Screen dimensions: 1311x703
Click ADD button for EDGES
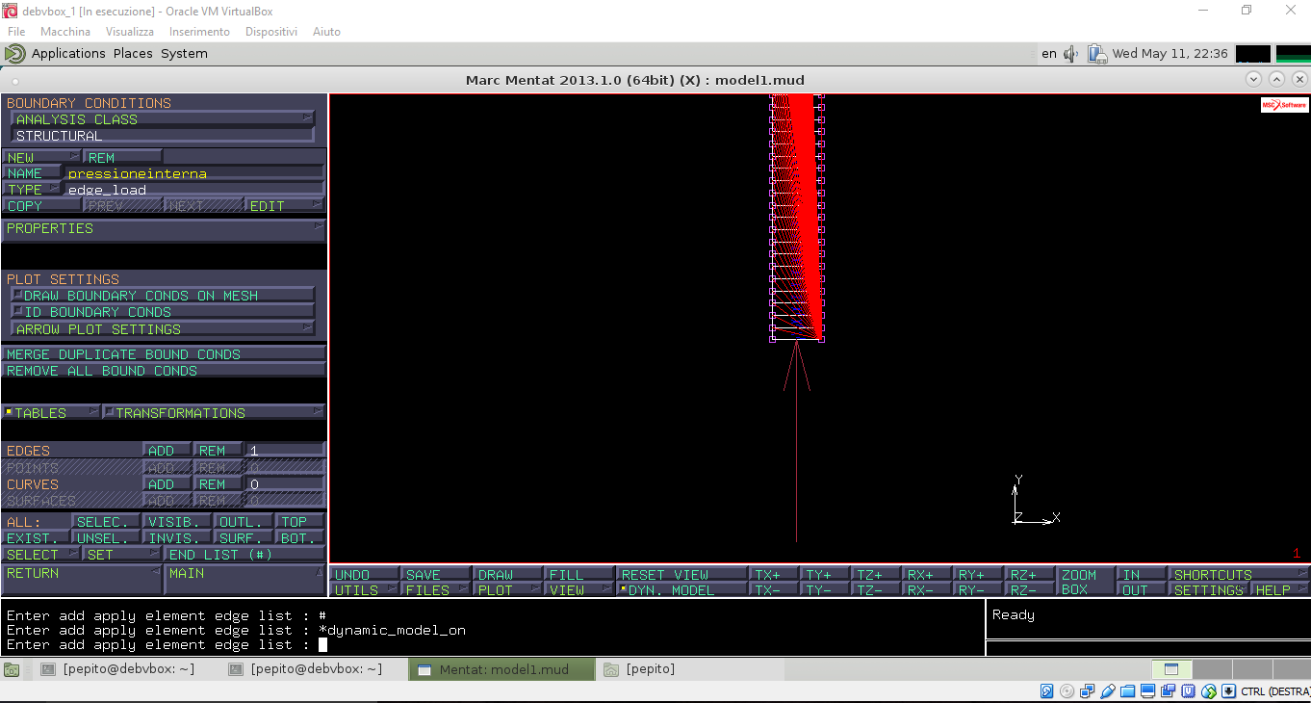click(x=166, y=451)
